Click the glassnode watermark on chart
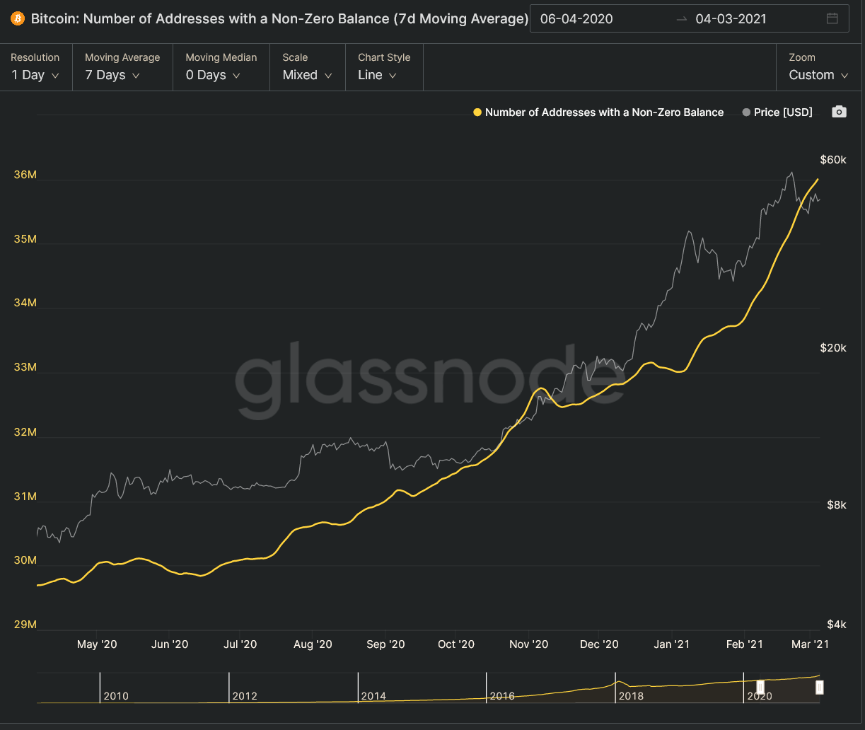 pos(430,380)
